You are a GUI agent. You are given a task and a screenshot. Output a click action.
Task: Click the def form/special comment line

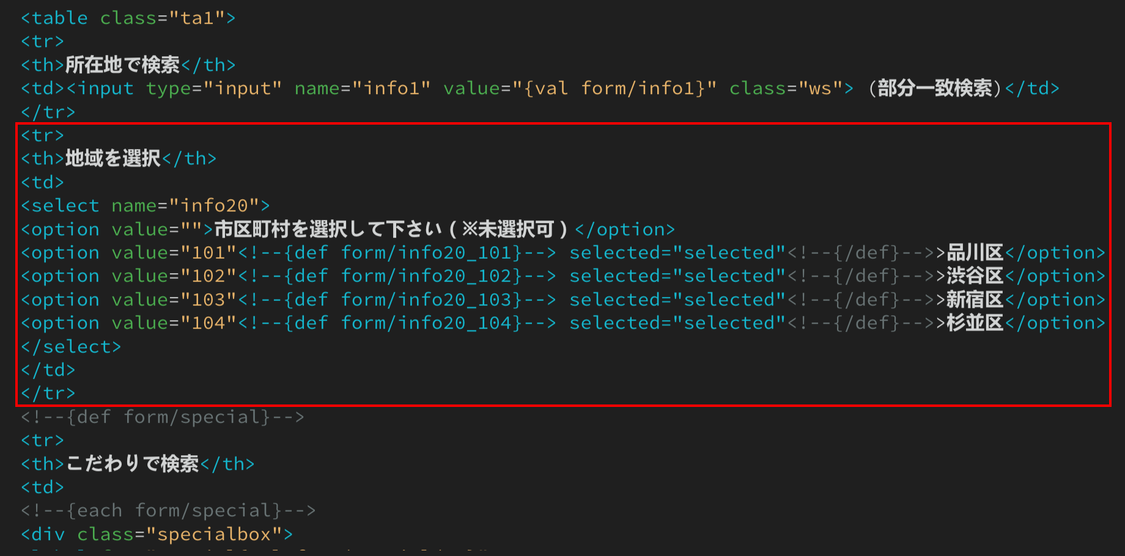point(163,417)
